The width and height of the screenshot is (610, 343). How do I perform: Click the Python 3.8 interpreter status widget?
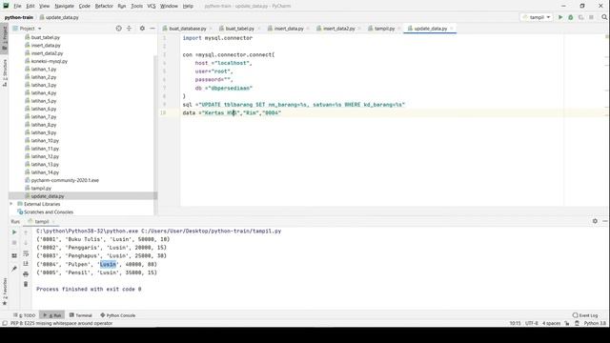point(595,323)
